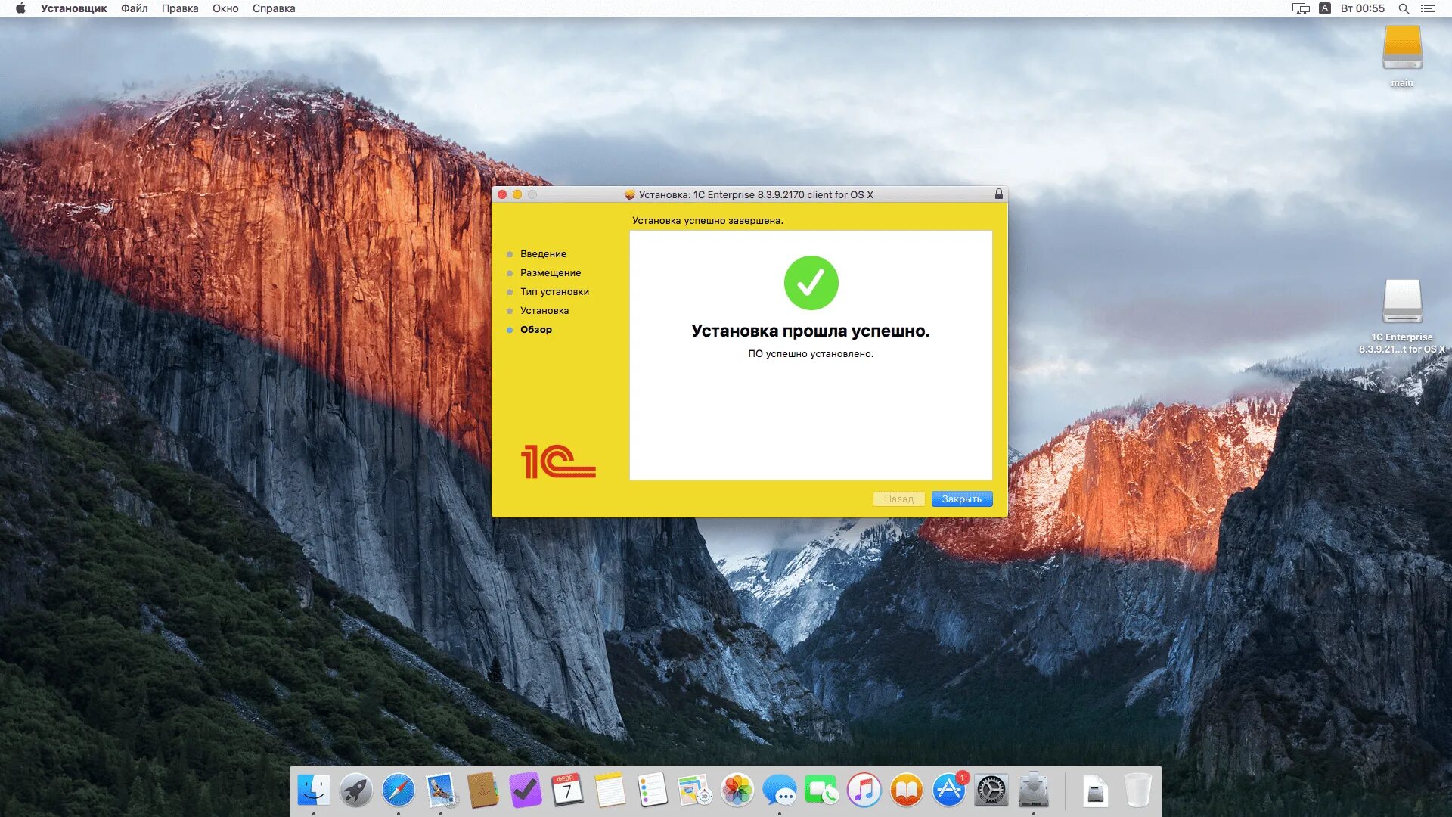
Task: Select the Установка step in sidebar
Action: (544, 310)
